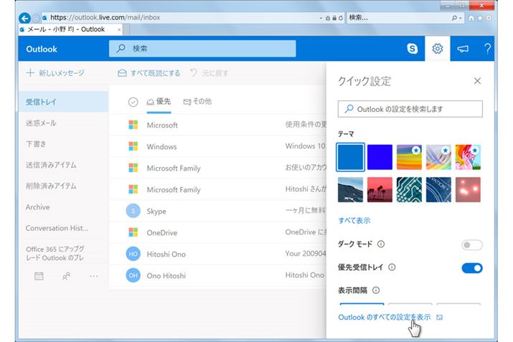
Task: Select the solid blue theme swatch
Action: [350, 157]
